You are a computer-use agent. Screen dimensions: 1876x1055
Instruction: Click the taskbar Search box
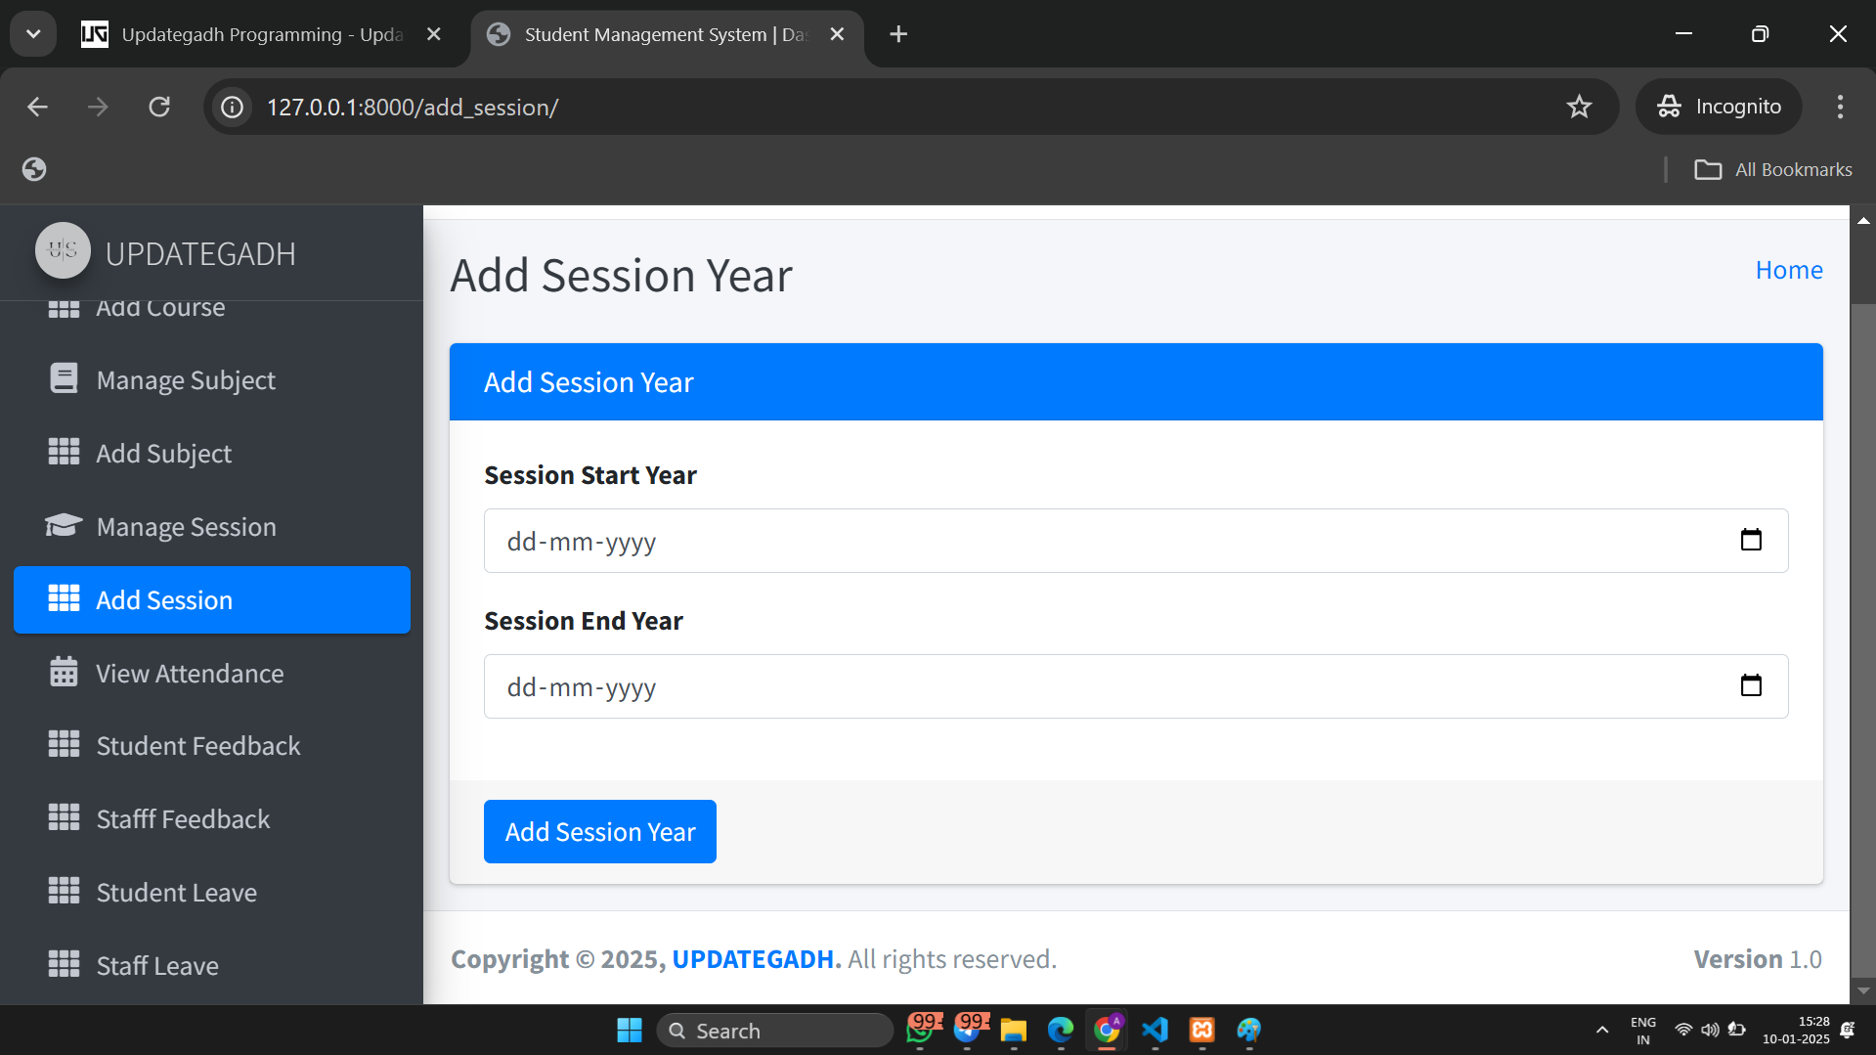coord(774,1030)
